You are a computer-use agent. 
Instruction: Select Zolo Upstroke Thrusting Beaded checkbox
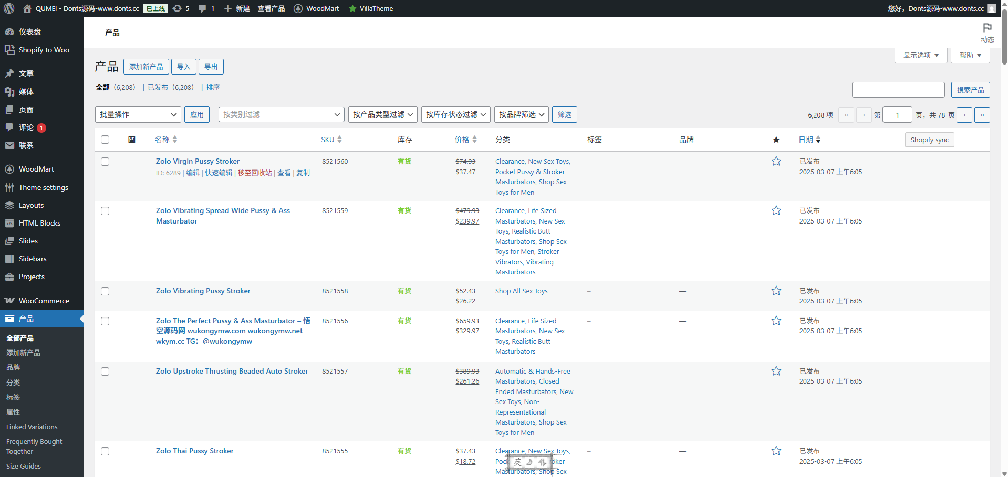[105, 372]
